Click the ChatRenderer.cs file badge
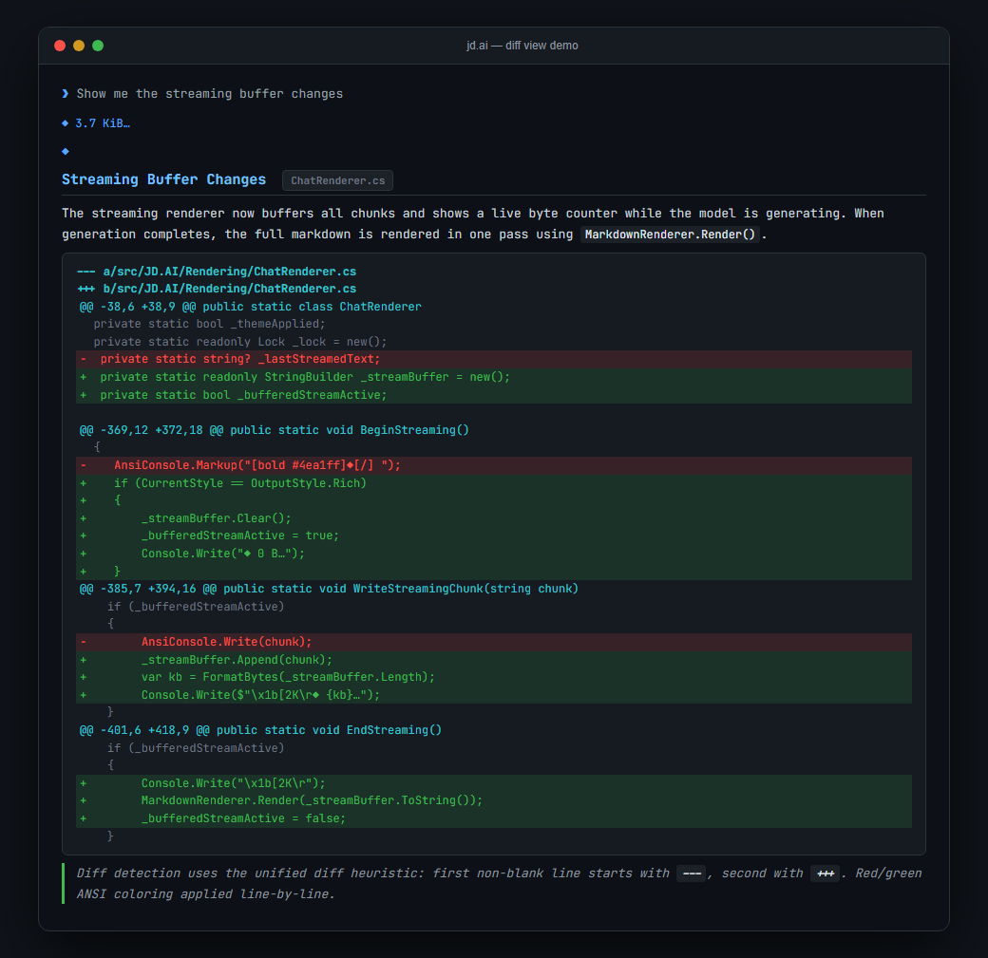Viewport: 988px width, 958px height. [338, 180]
